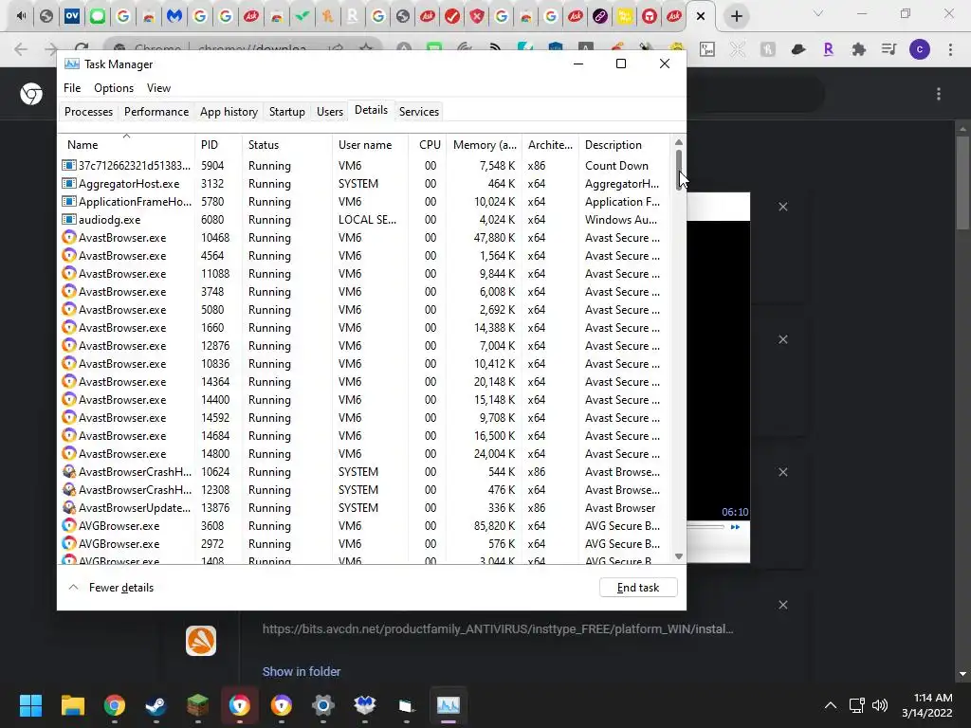This screenshot has height=728, width=971.
Task: Open the clock showing 1:14 AM
Action: 926,705
